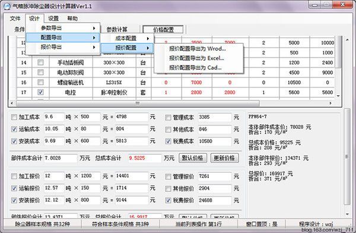Toggle the 税费报价 checkbox

pos(168,200)
